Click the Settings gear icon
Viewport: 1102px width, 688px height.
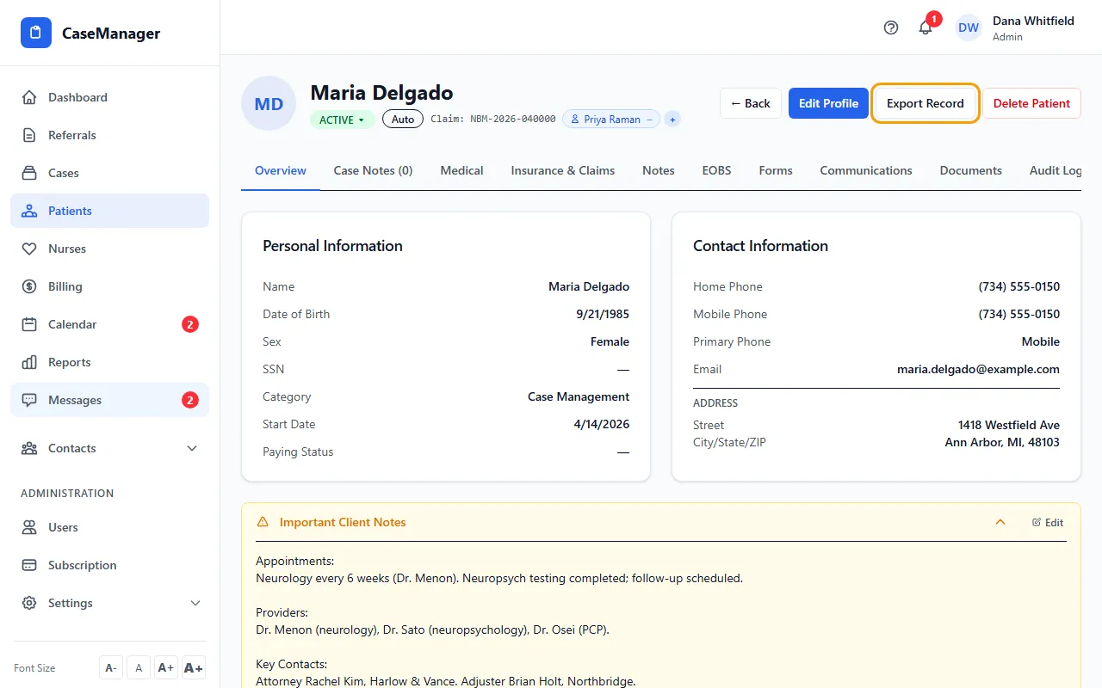(29, 603)
